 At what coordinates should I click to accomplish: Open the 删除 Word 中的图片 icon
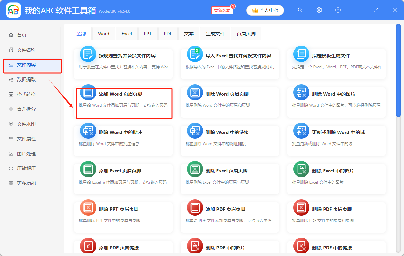coord(301,93)
